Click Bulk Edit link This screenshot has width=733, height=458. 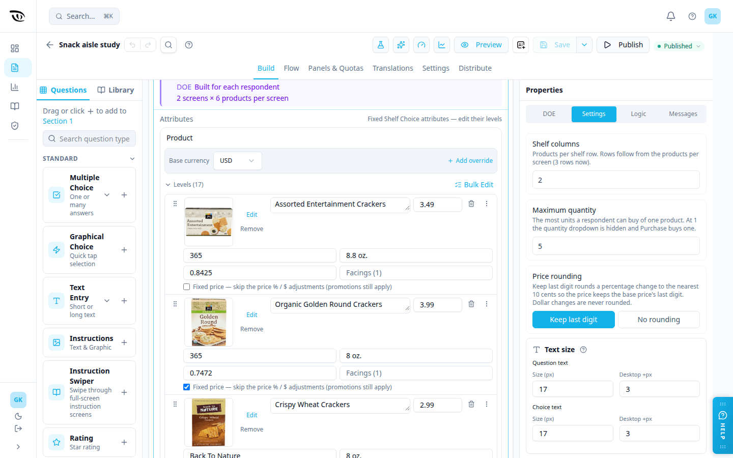tap(474, 185)
